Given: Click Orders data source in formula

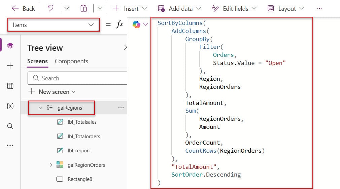Looking at the screenshot, I should 223,55.
